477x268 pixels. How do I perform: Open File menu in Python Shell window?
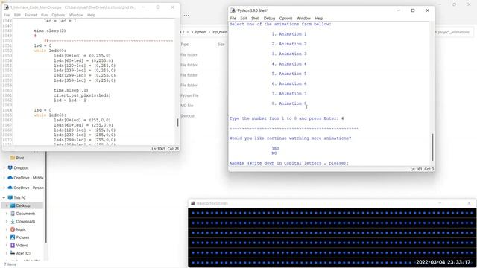click(x=233, y=19)
